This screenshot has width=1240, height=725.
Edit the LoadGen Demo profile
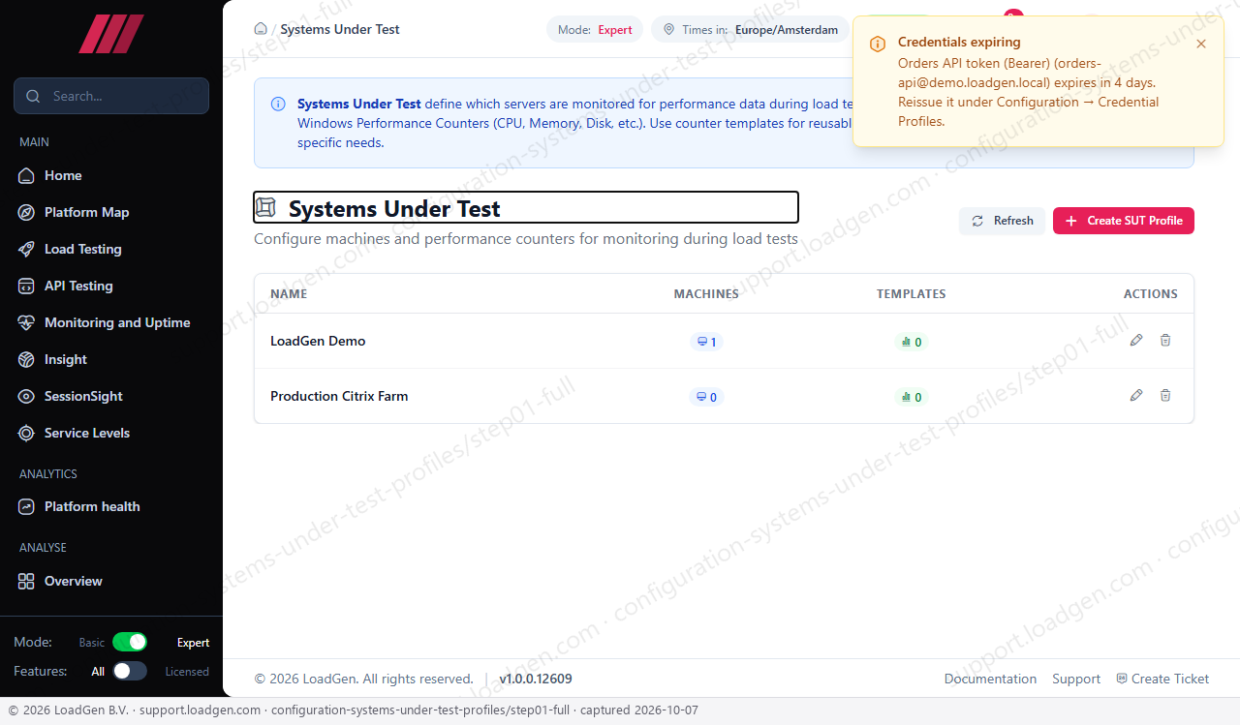tap(1136, 341)
